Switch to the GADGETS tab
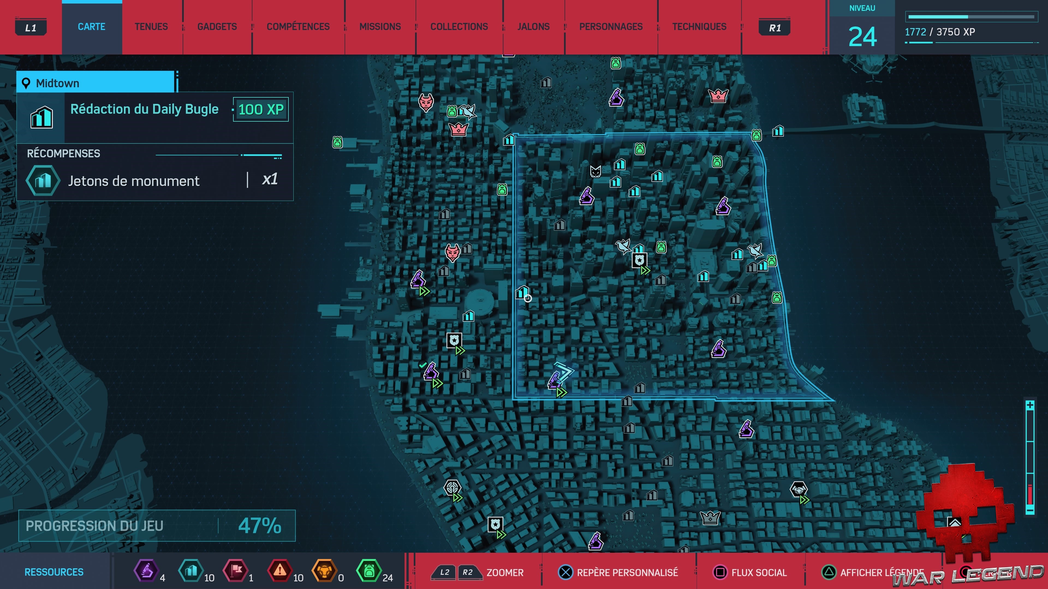1048x589 pixels. click(217, 27)
